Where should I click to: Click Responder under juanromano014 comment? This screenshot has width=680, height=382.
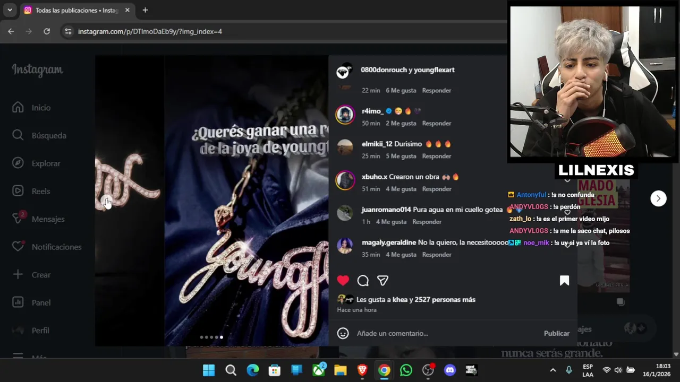[x=427, y=222]
